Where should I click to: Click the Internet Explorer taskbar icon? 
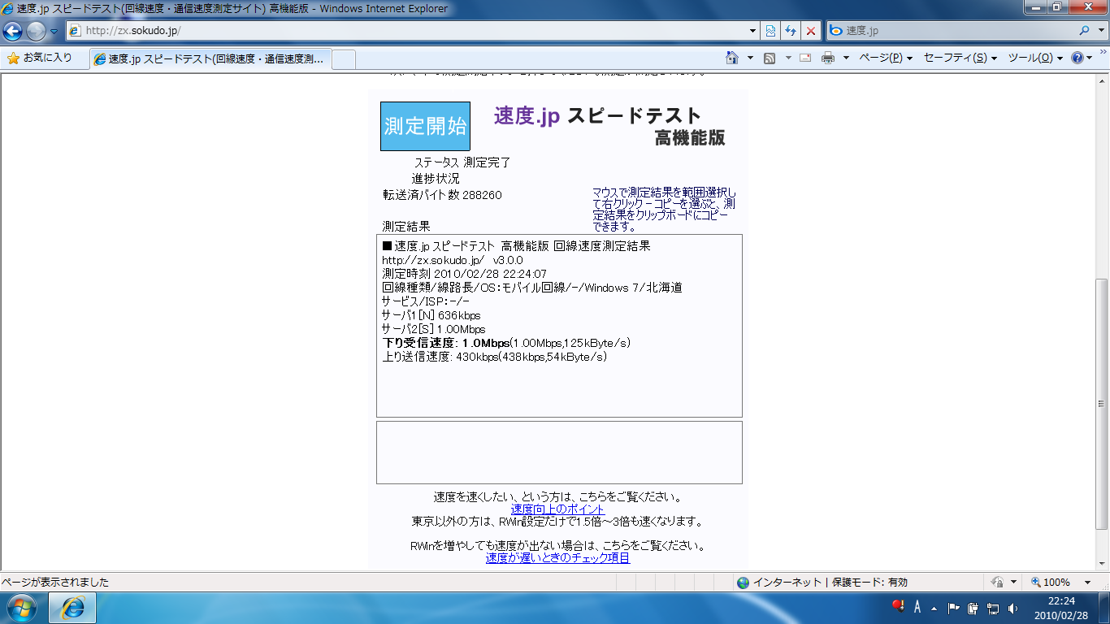pos(72,608)
